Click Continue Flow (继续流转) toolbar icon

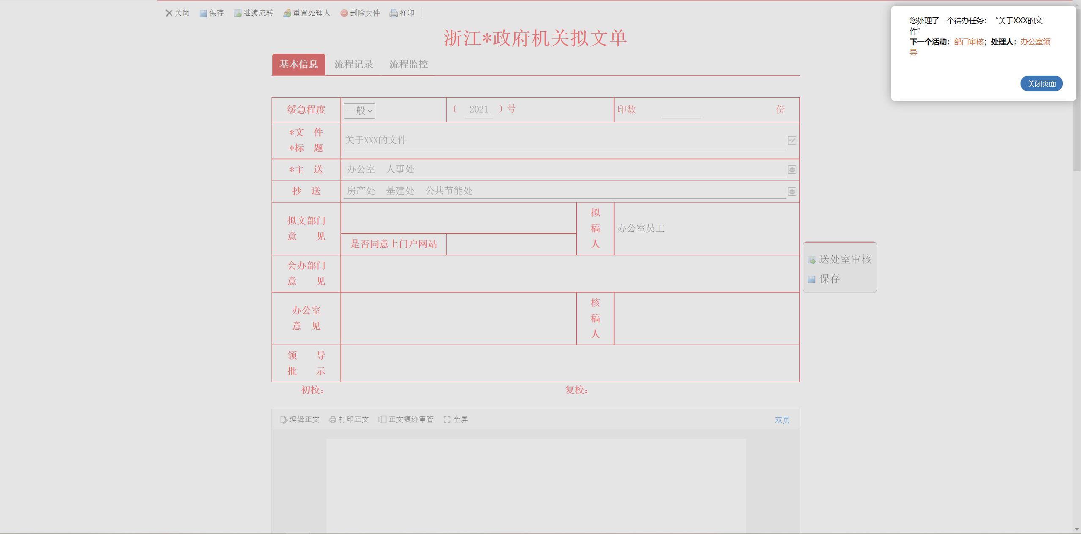click(238, 13)
